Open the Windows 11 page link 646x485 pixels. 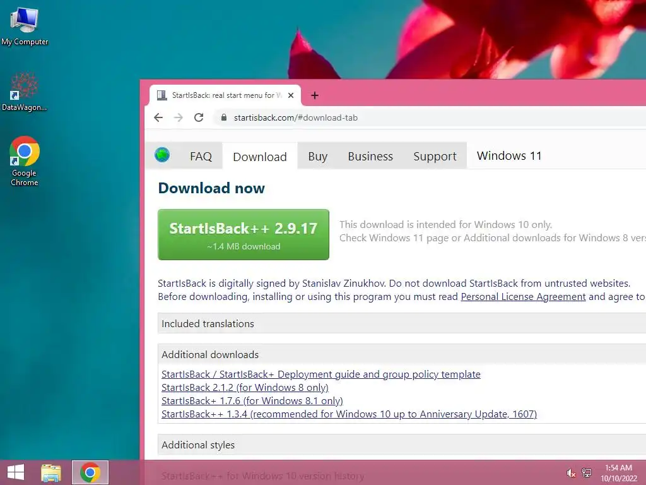pos(509,155)
